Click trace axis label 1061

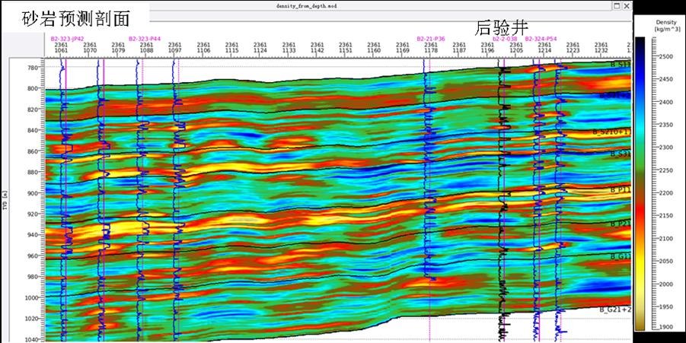[62, 50]
